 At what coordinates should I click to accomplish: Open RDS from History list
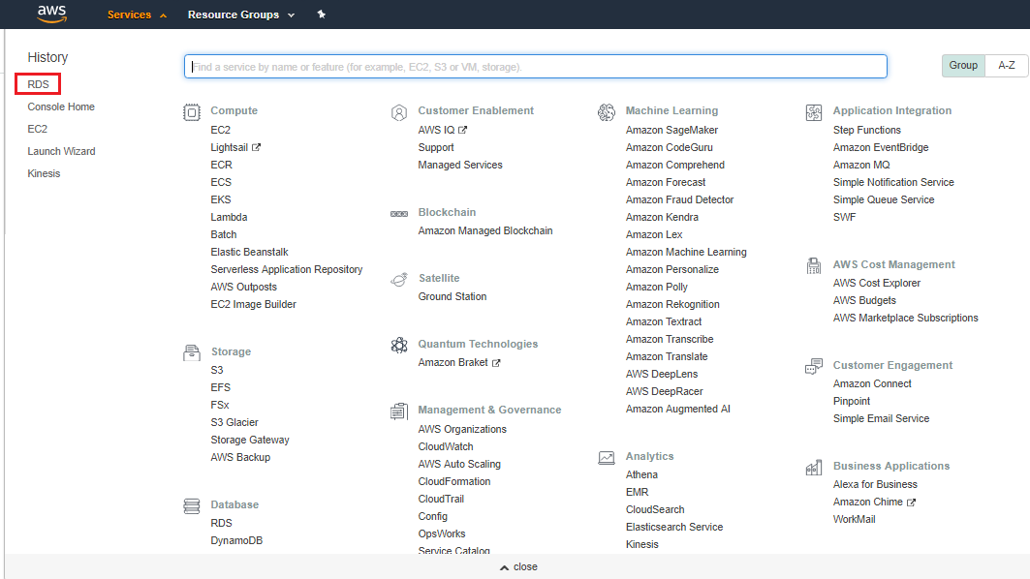coord(38,84)
